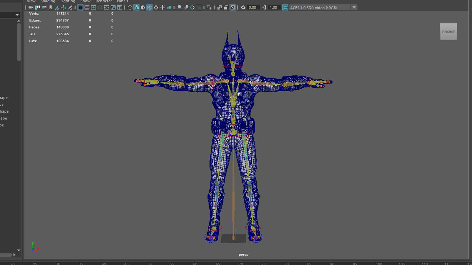Toggle Depth of Field icon
472x265 pixels.
tap(199, 8)
